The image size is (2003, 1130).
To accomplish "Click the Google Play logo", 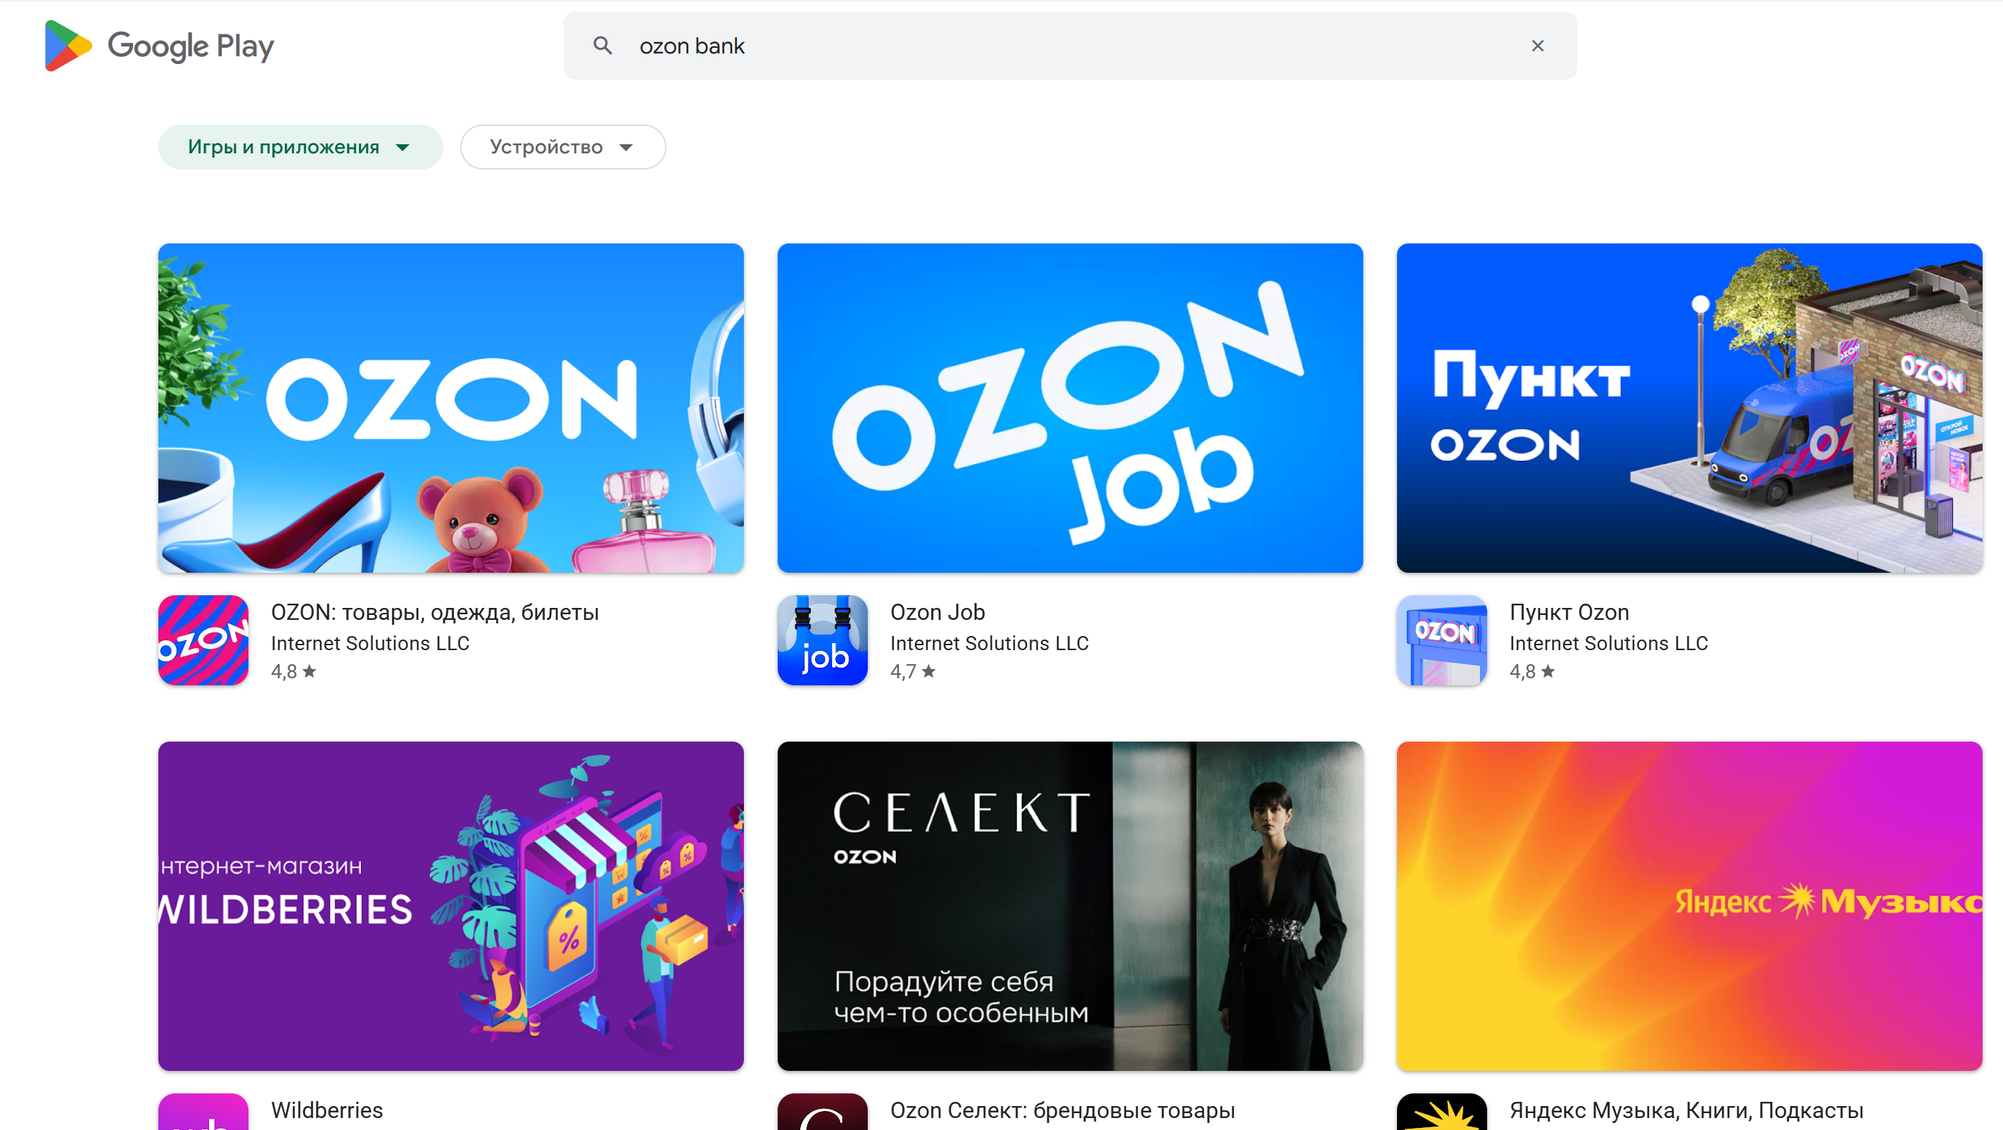I will tap(159, 46).
